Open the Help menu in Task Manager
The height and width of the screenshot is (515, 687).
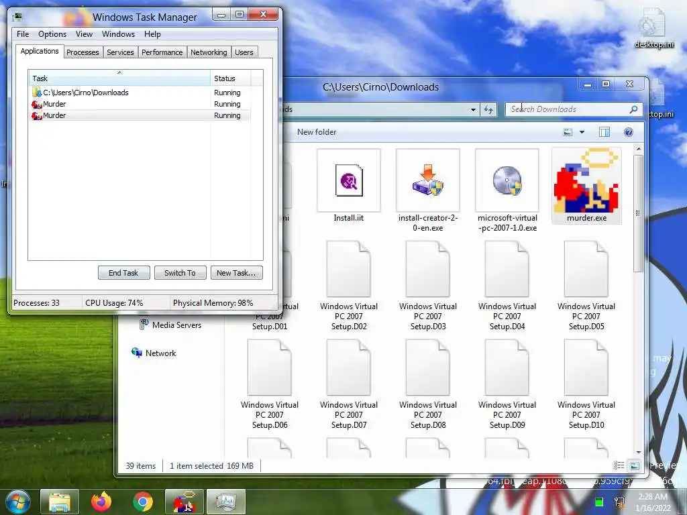[x=152, y=34]
